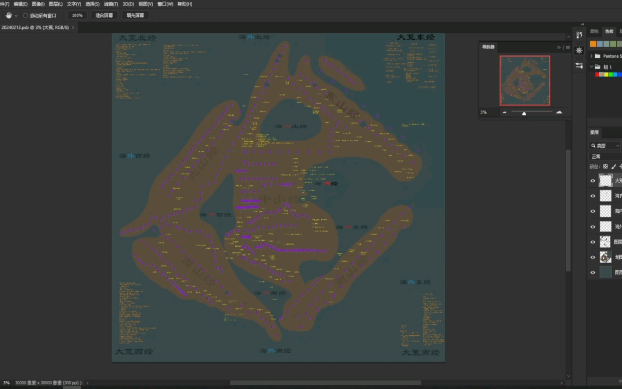
Task: Open the 选择(S) menu
Action: pyautogui.click(x=93, y=4)
